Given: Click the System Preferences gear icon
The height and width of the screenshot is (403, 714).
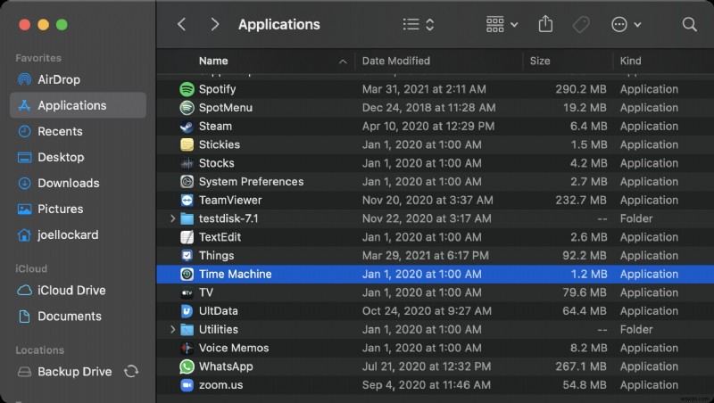Looking at the screenshot, I should coord(187,182).
